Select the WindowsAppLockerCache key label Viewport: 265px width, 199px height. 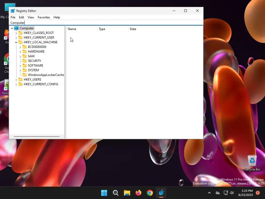pos(46,75)
